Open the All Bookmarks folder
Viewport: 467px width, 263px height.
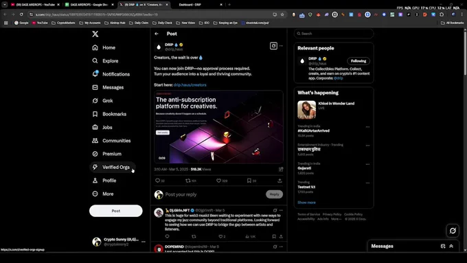[x=452, y=23]
